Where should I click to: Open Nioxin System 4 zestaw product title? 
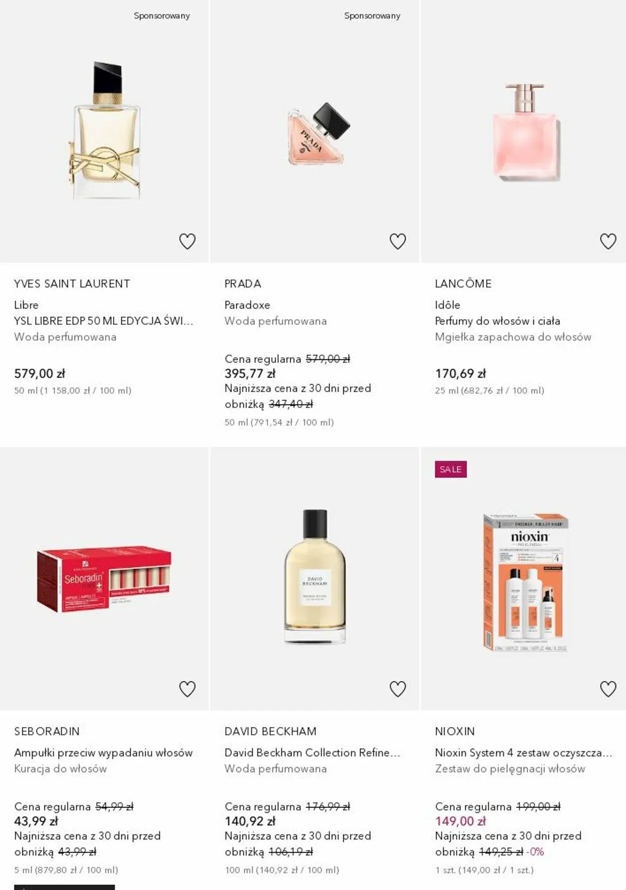pos(524,753)
